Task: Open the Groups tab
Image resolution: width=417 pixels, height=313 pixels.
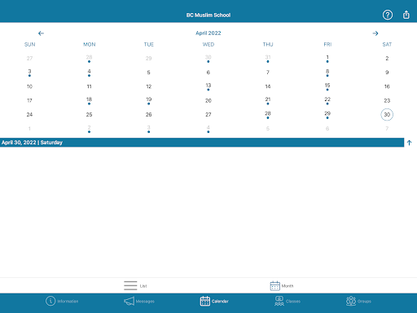Action: 358,301
